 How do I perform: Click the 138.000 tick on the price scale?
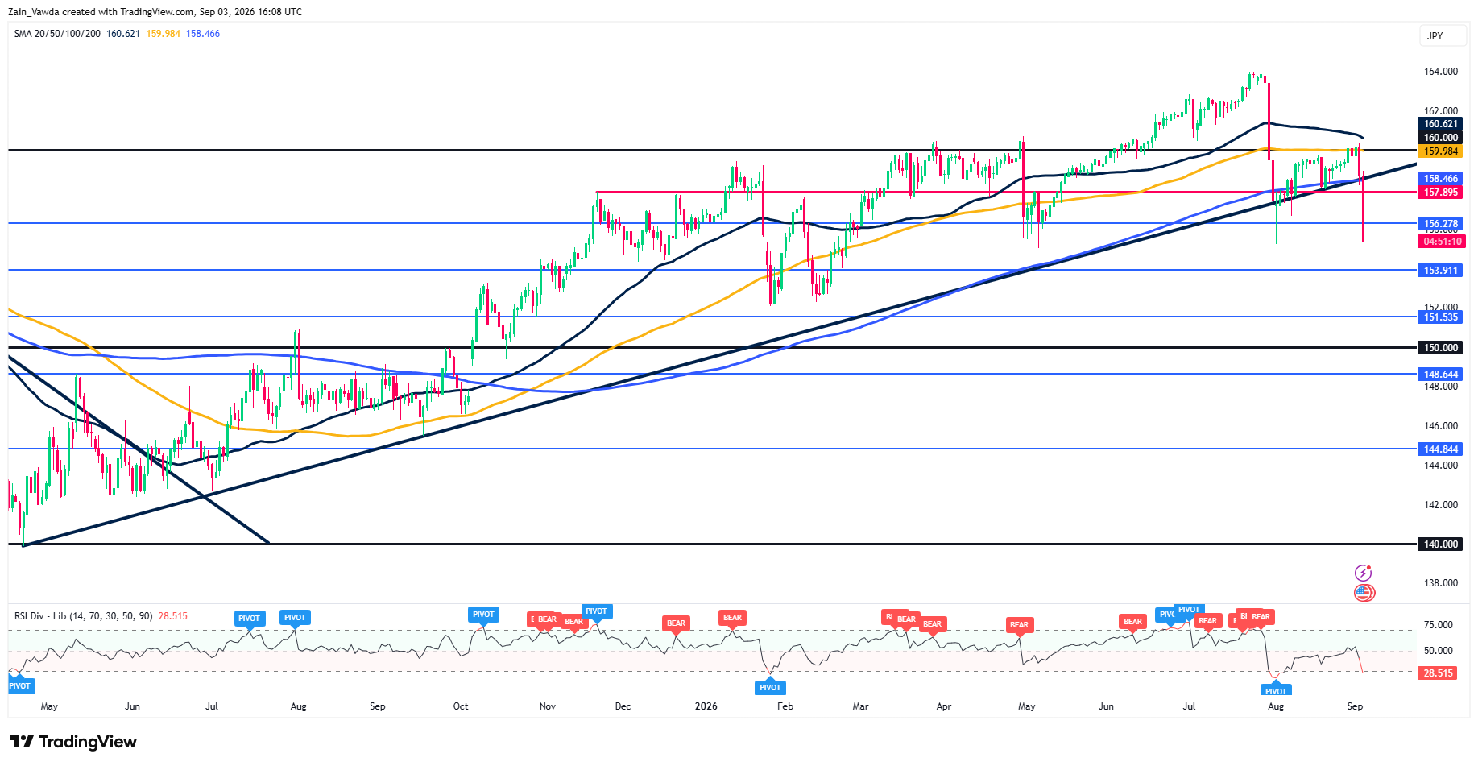1440,583
